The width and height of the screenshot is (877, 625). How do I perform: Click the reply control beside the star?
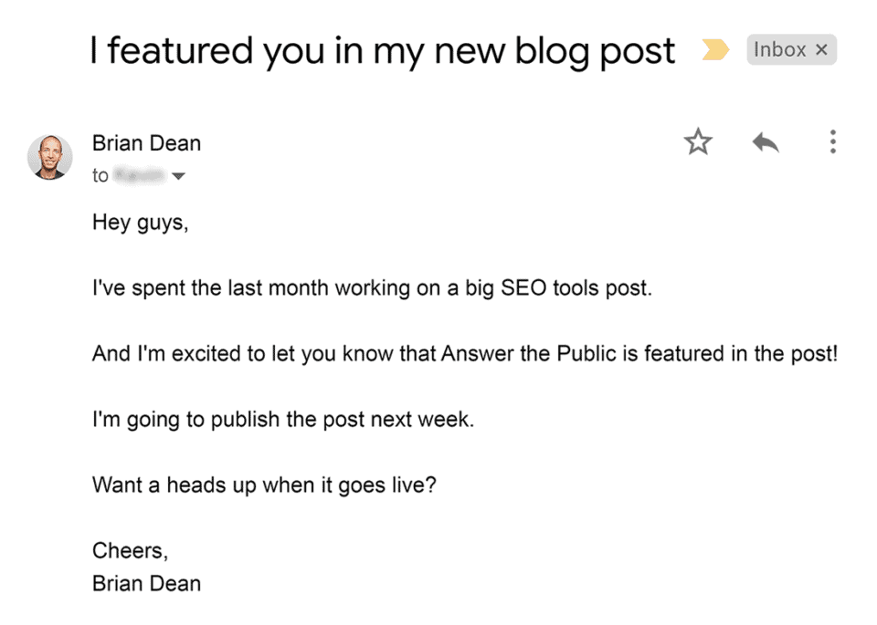766,141
